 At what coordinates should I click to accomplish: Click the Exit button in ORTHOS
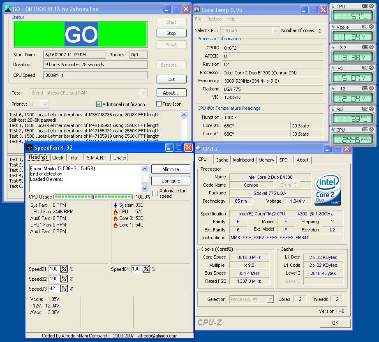tap(171, 79)
